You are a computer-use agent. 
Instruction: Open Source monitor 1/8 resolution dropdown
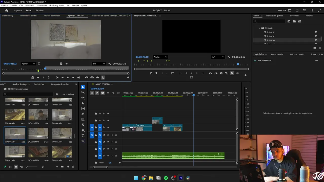(99, 64)
